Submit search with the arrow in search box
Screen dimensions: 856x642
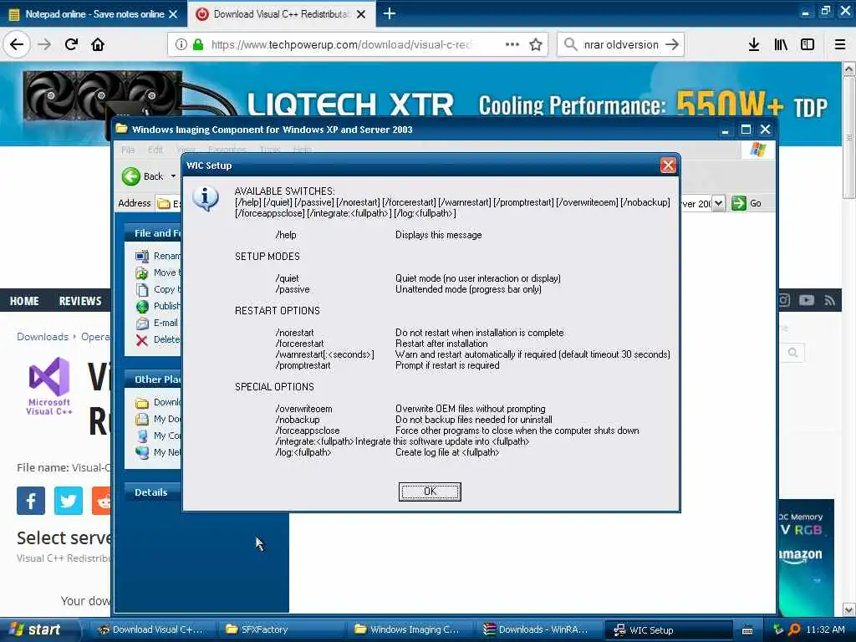(673, 44)
